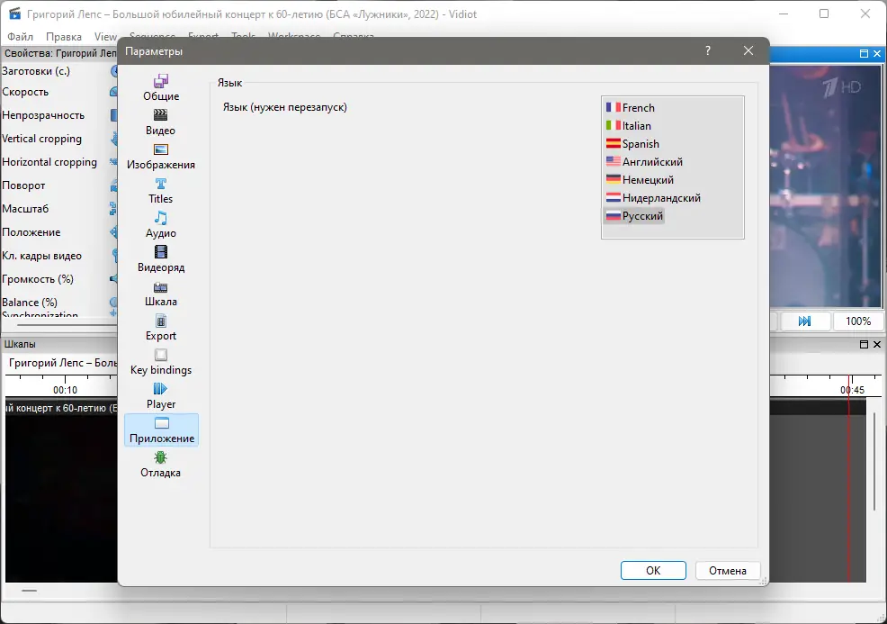
Task: Maximize the Шкалы panel
Action: [864, 344]
